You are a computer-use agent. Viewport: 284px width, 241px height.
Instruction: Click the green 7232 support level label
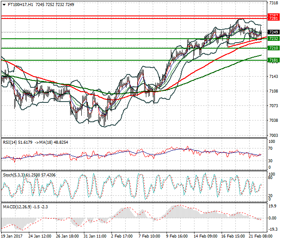(274, 39)
